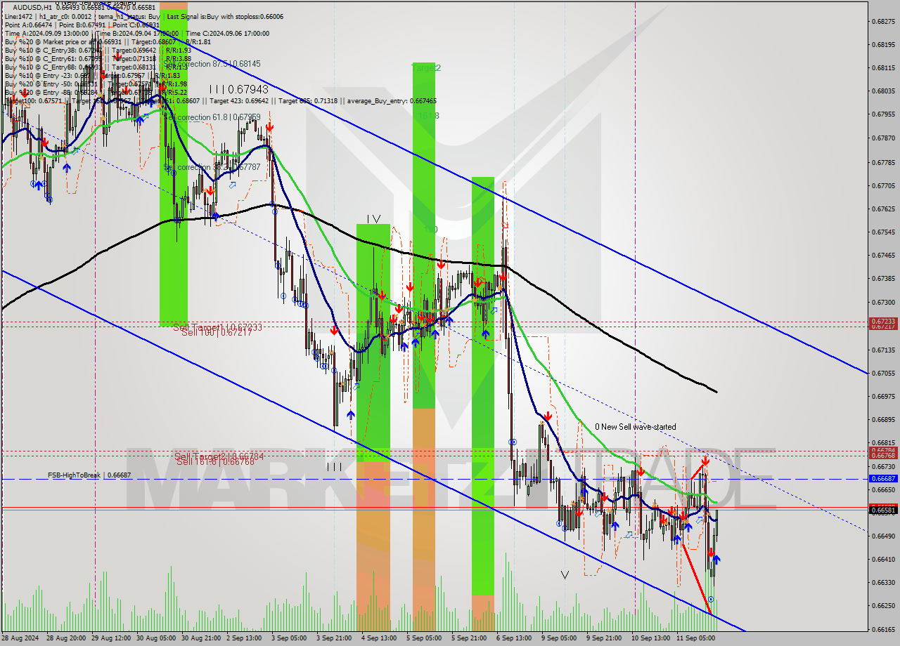900x646 pixels.
Task: Click the 0.66975 price scale value
Action: (883, 396)
